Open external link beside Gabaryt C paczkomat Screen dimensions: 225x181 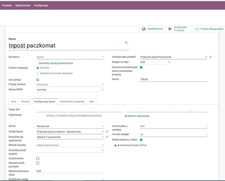pos(107,137)
